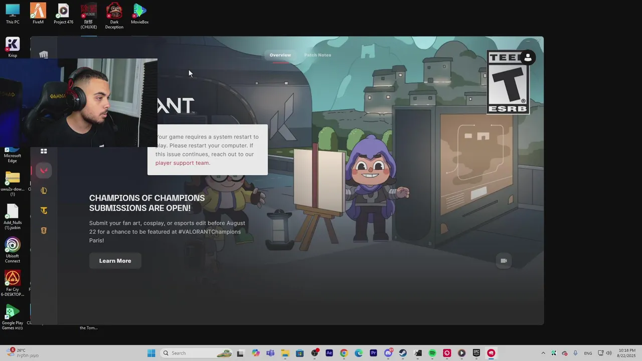Open the player support team link
The width and height of the screenshot is (642, 361).
point(183,163)
